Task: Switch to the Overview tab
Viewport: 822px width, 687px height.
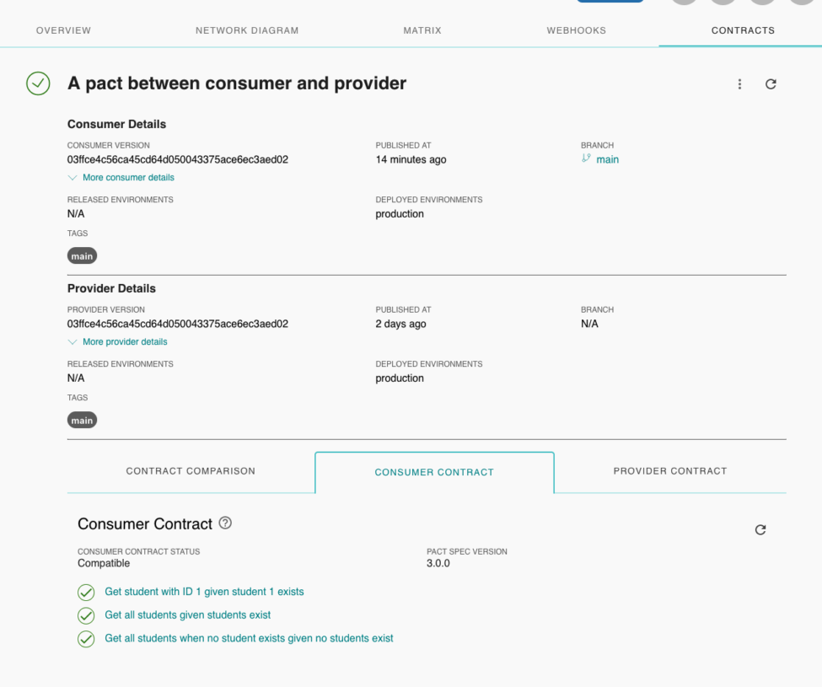Action: point(63,30)
